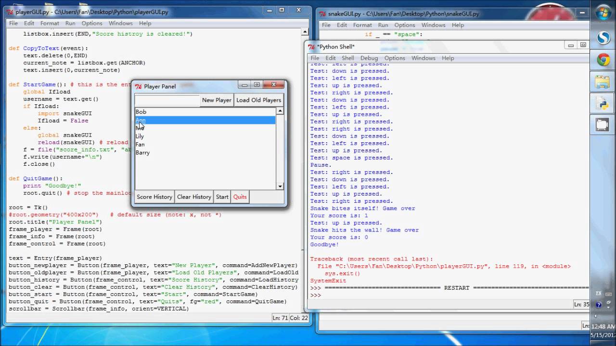Click the 'Your score is: 1' line
This screenshot has height=346, width=616.
click(339, 216)
